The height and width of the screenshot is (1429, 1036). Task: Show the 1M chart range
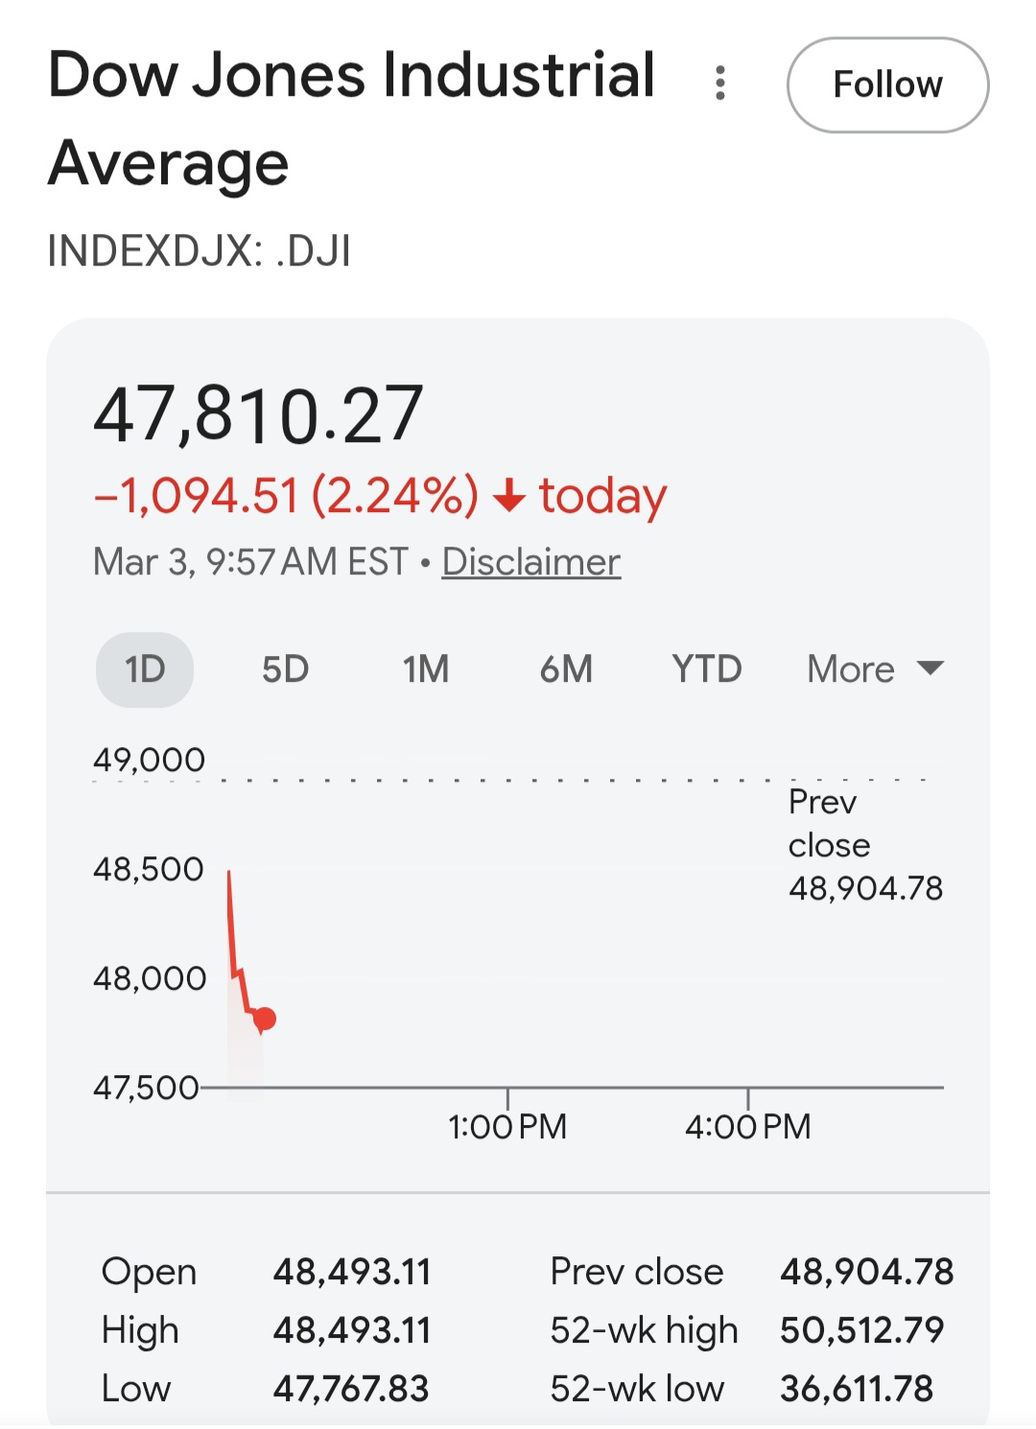[425, 669]
